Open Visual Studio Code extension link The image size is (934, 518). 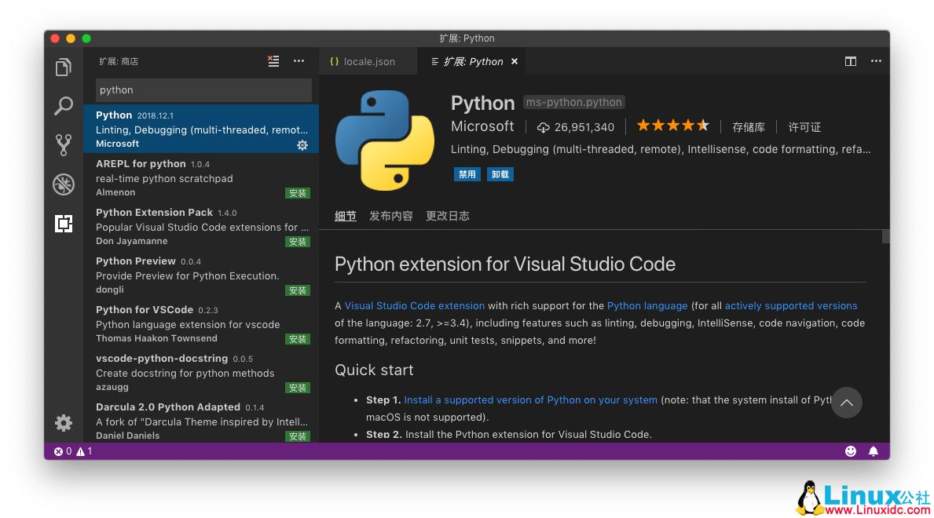(x=415, y=305)
